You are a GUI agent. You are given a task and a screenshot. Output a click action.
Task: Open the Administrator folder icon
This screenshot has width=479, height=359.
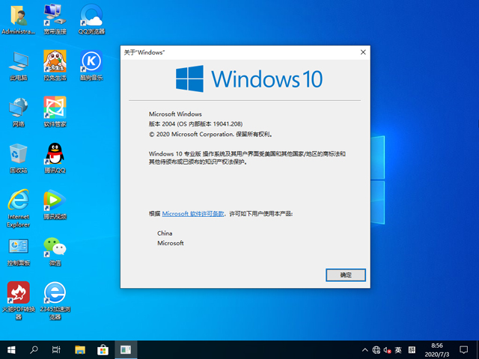pyautogui.click(x=18, y=19)
